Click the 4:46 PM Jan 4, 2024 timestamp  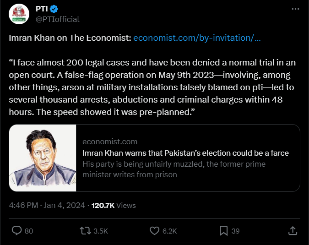tap(47, 206)
